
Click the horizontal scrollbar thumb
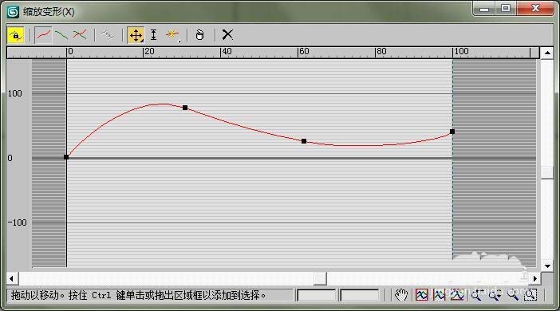coord(321,278)
